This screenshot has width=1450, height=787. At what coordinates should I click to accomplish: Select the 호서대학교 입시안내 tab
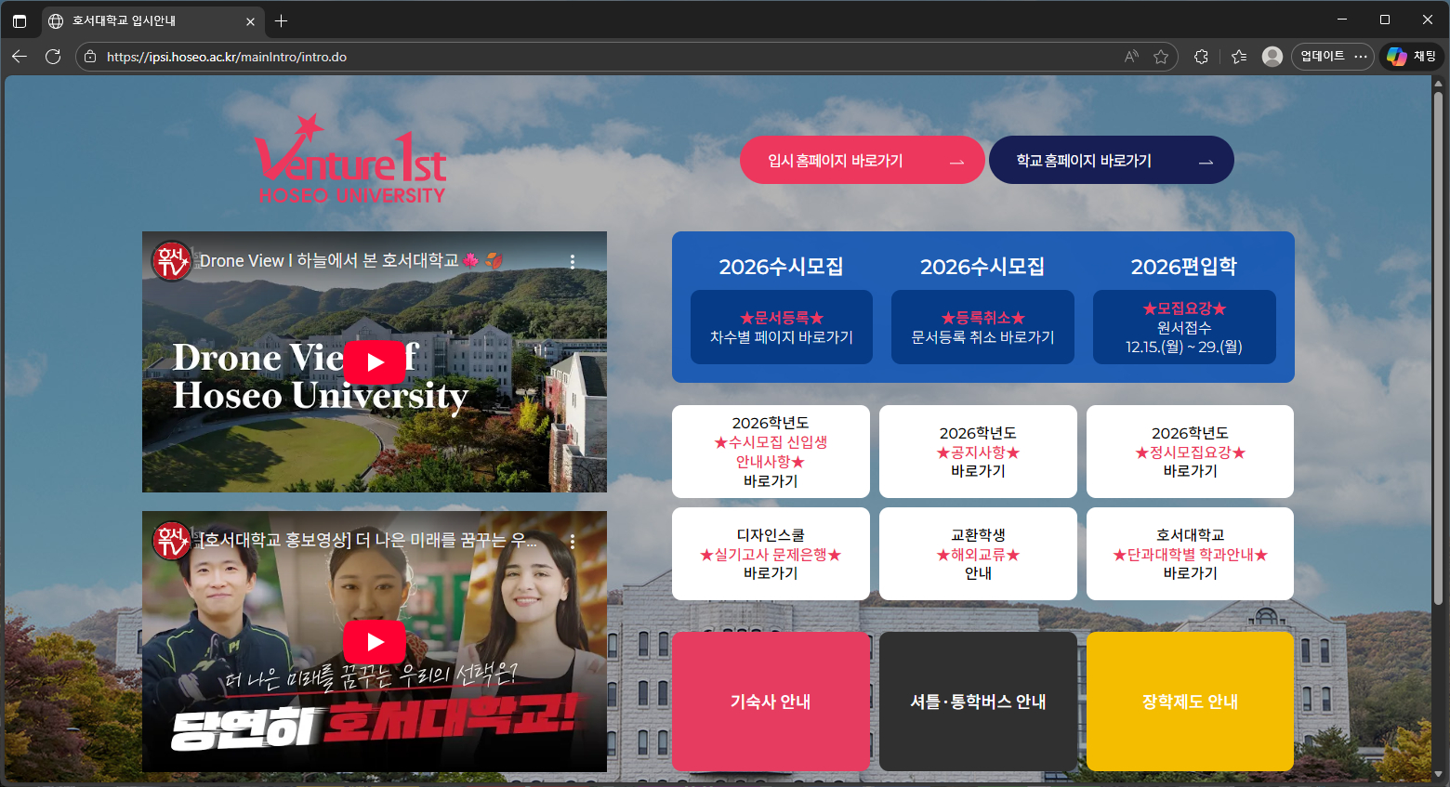coord(139,20)
